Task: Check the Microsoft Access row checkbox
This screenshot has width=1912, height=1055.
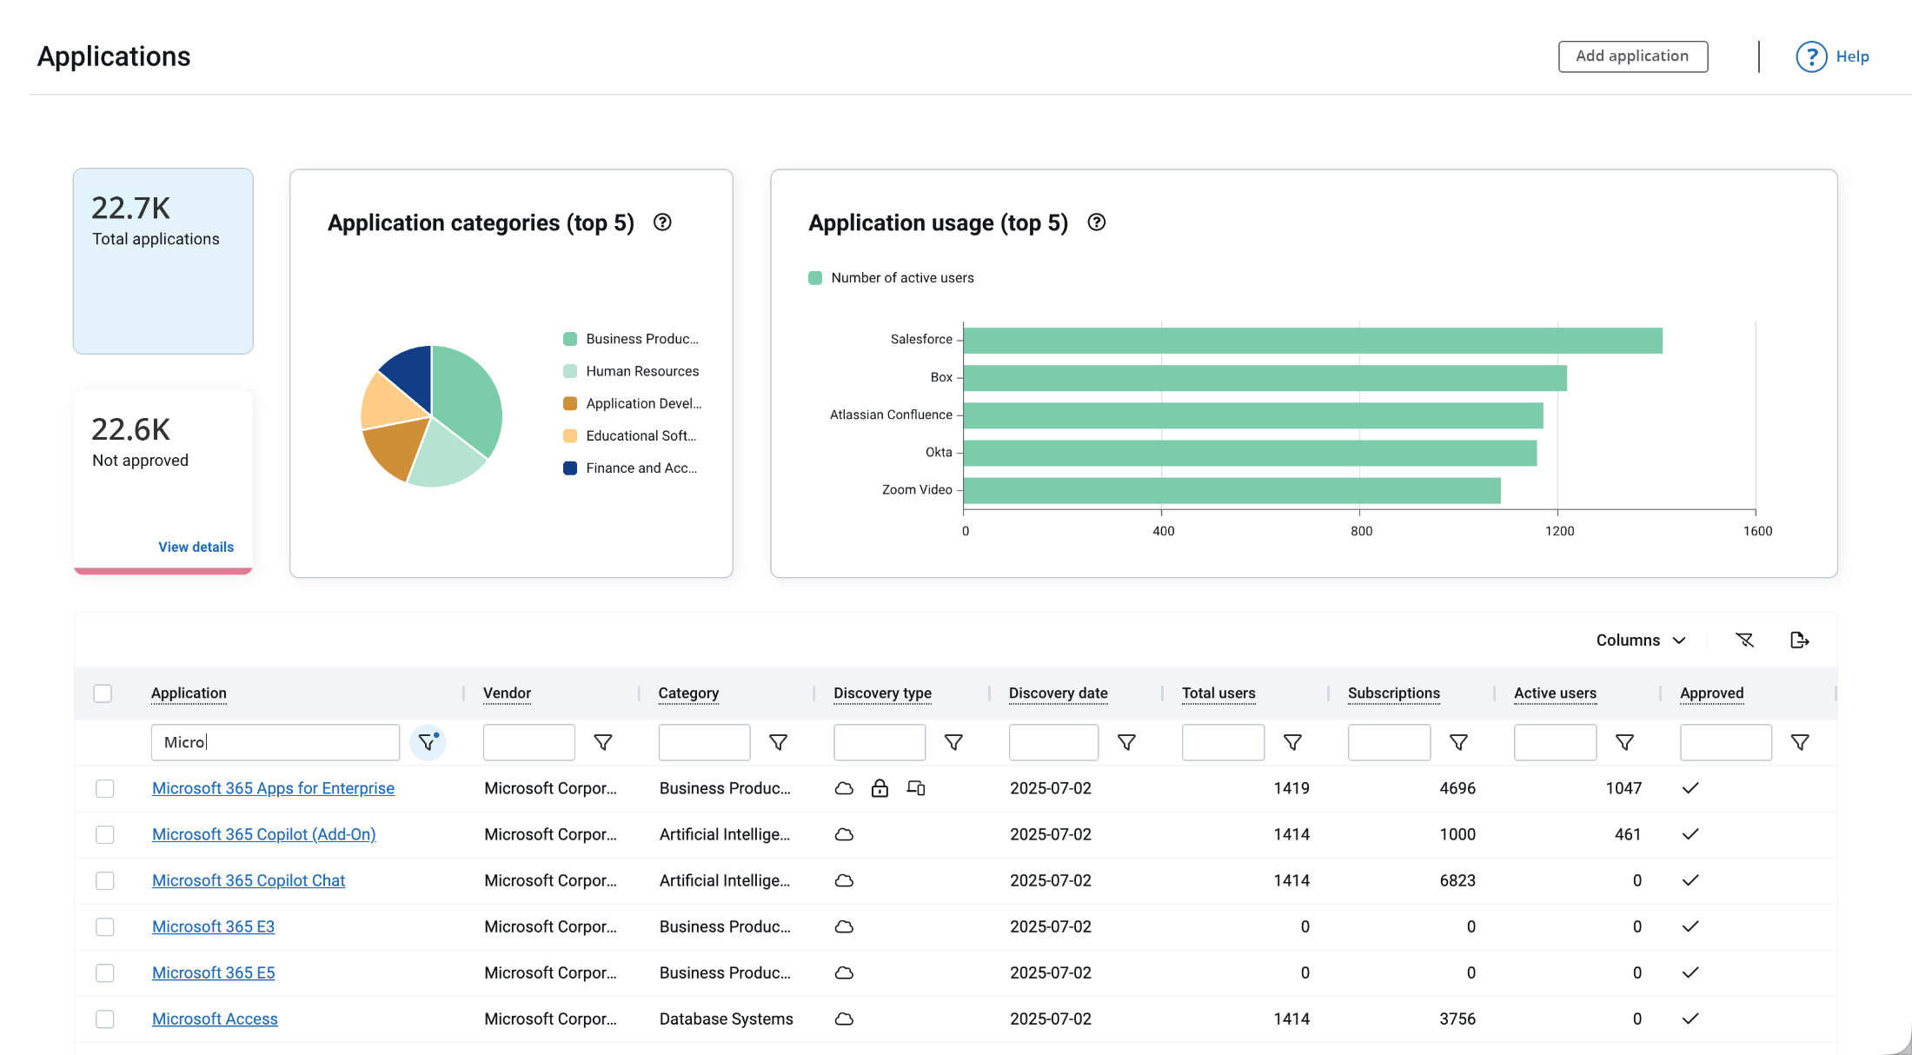Action: click(x=104, y=1019)
